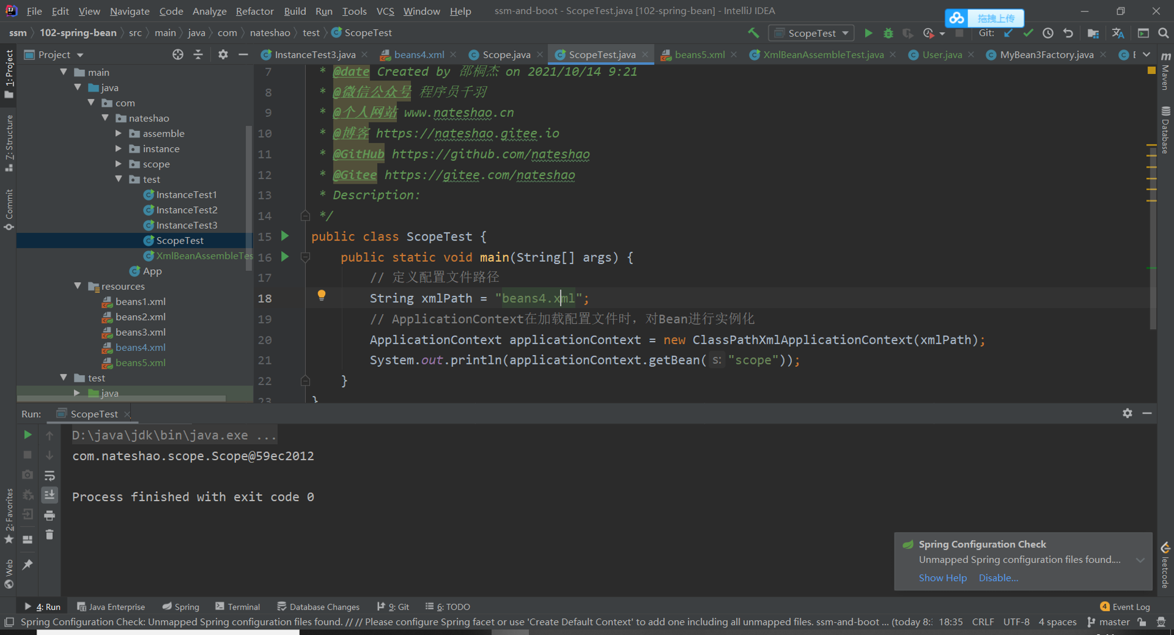Viewport: 1174px width, 635px height.
Task: Collapse all in the Project panel
Action: click(x=198, y=55)
